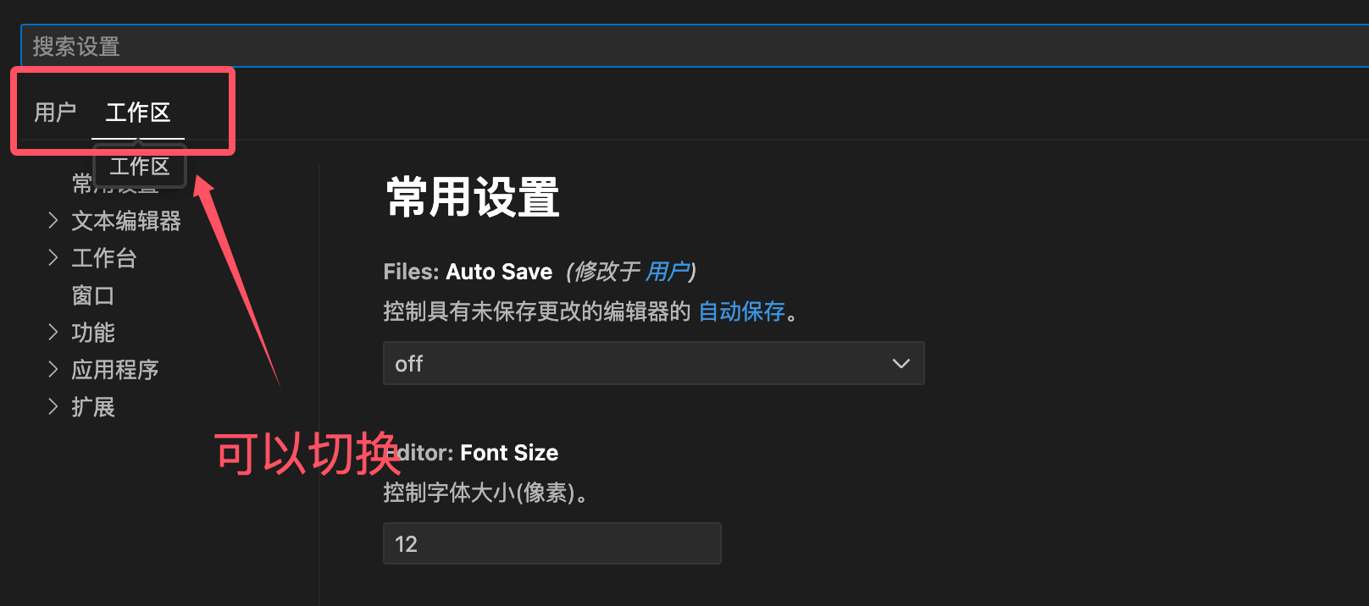
Task: Select 工作台 category label
Action: click(x=104, y=258)
